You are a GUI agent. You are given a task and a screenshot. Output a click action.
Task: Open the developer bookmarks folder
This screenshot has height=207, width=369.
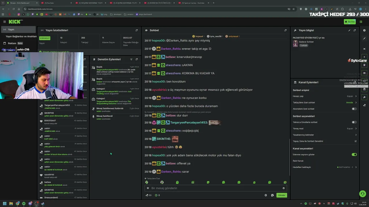point(116,14)
